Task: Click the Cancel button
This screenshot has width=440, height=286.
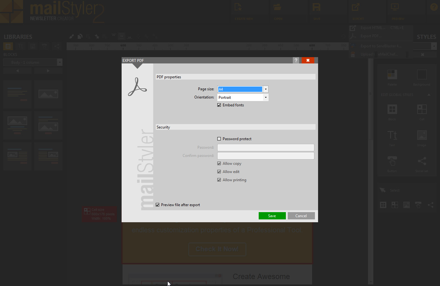Action: pos(301,216)
